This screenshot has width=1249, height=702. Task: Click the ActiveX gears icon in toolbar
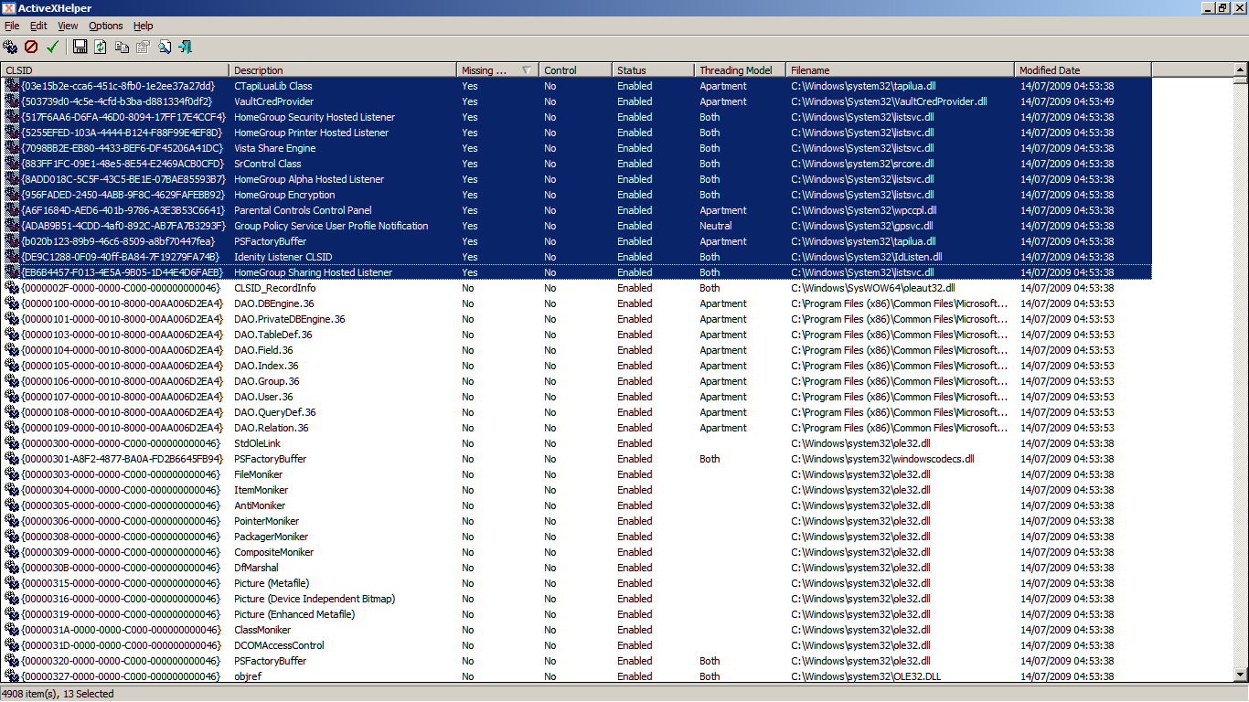click(10, 47)
